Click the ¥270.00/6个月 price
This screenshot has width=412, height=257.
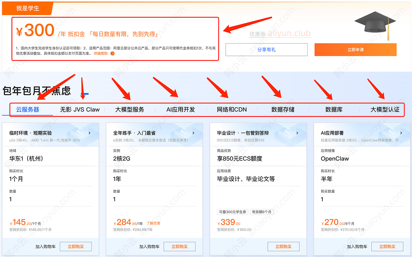[338, 222]
